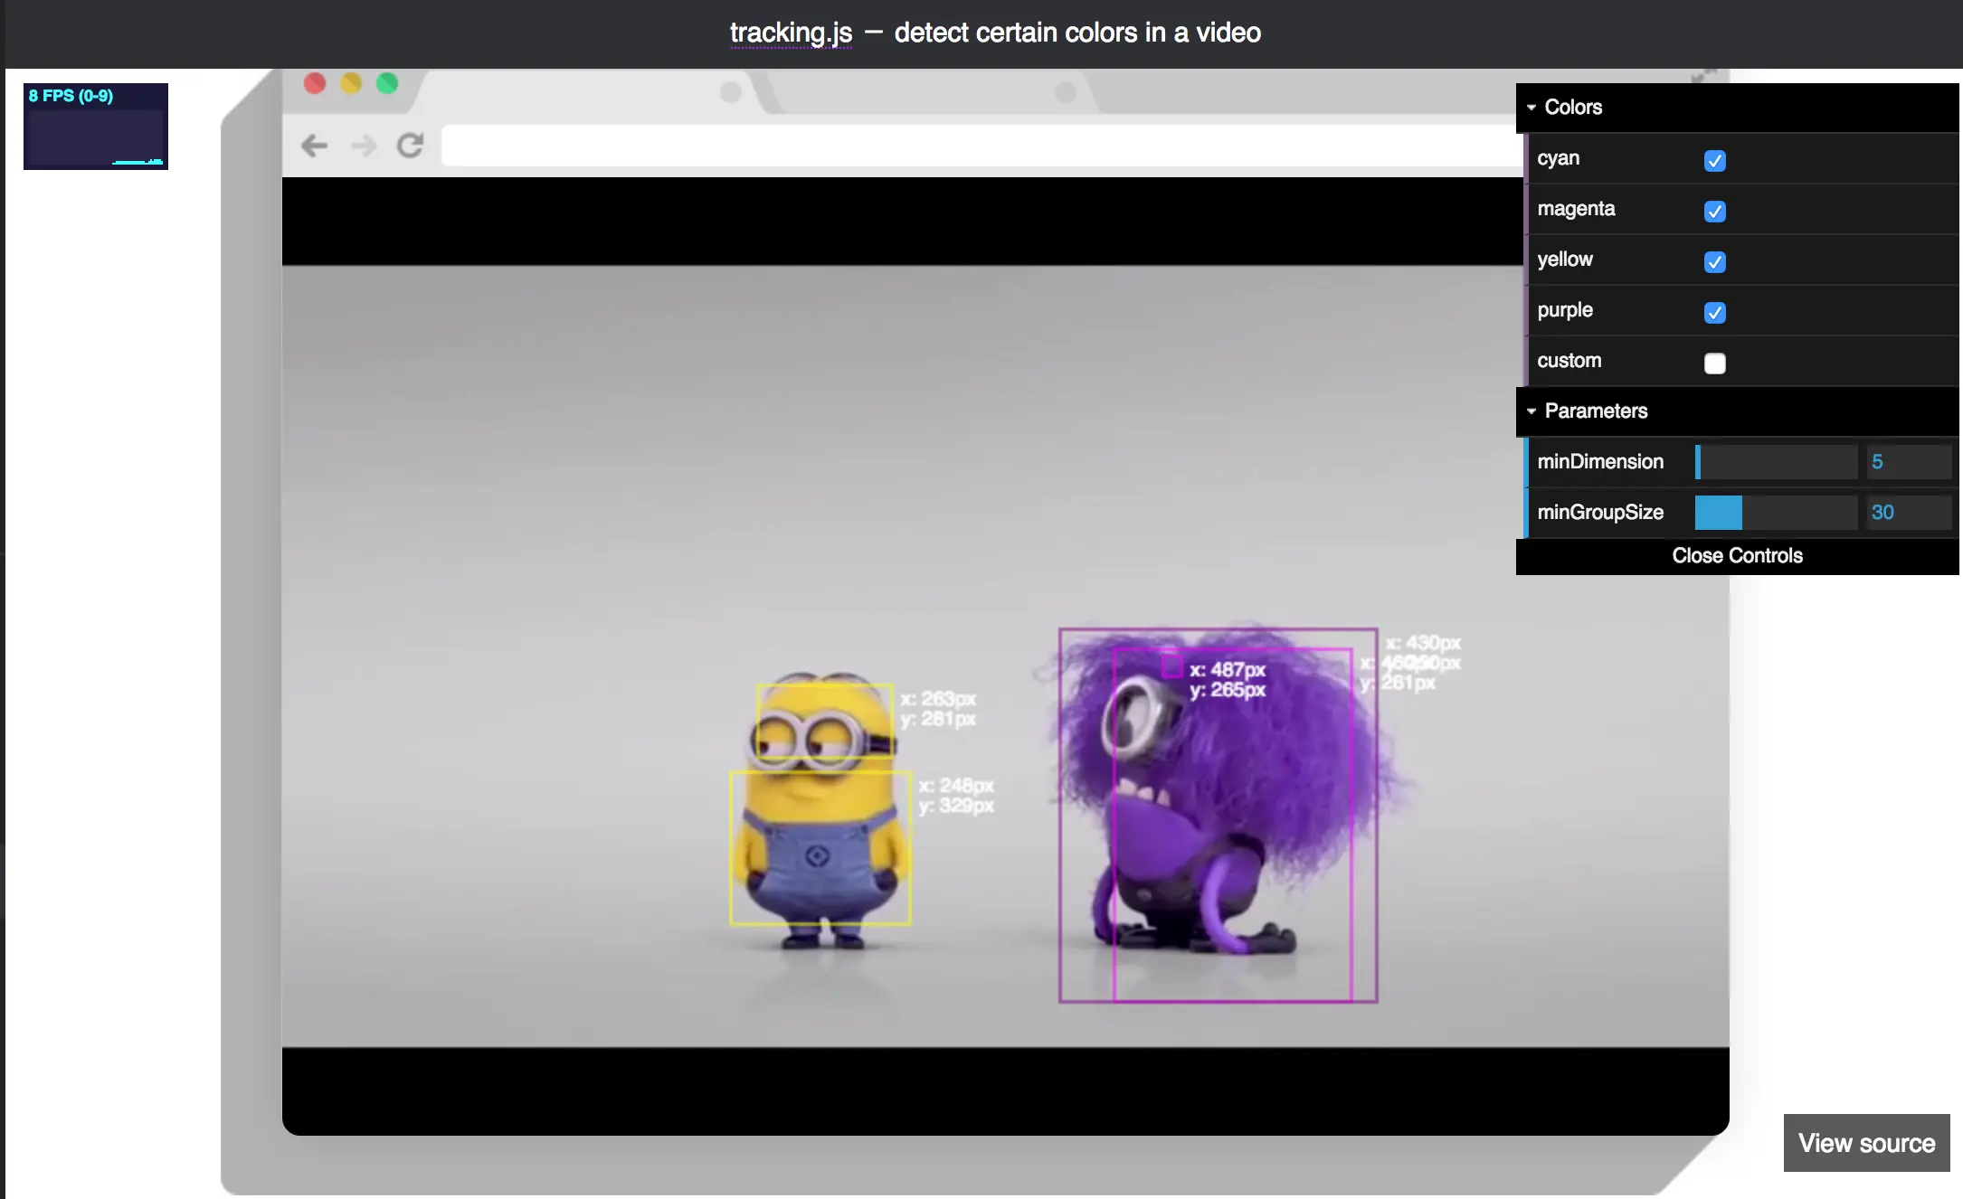The width and height of the screenshot is (1963, 1199).
Task: Open the View source link
Action: [1866, 1143]
